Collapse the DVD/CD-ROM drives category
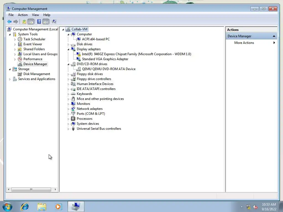283x212 pixels. coord(68,64)
